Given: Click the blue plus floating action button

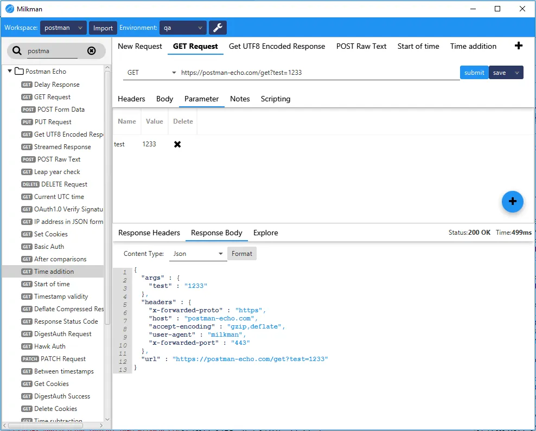Looking at the screenshot, I should pos(512,201).
